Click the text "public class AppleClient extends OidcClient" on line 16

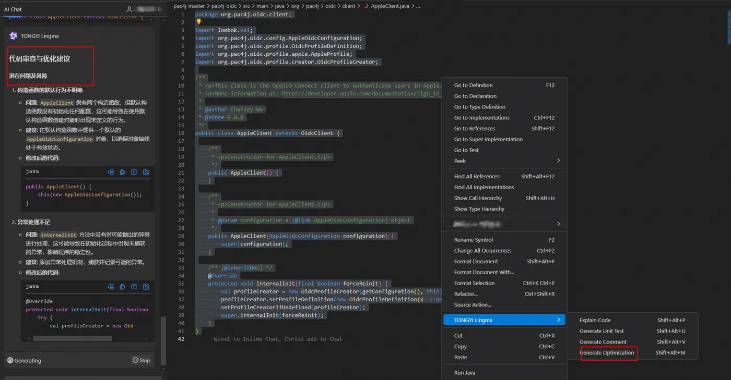[264, 133]
